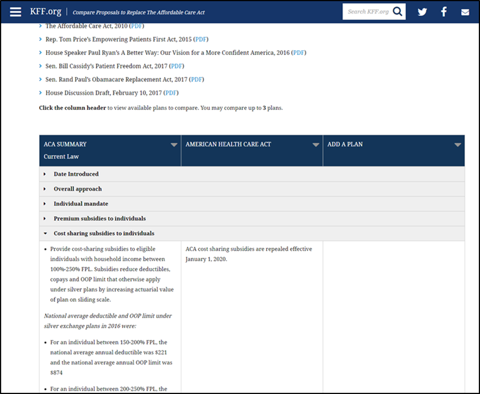Click the email envelope icon
Image resolution: width=480 pixels, height=394 pixels.
tap(465, 12)
